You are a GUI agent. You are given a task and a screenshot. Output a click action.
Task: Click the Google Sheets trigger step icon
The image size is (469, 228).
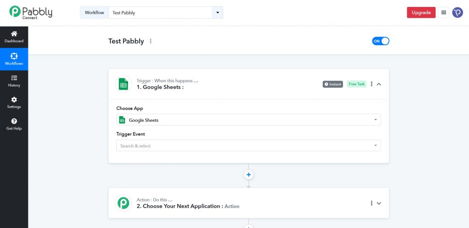point(123,84)
